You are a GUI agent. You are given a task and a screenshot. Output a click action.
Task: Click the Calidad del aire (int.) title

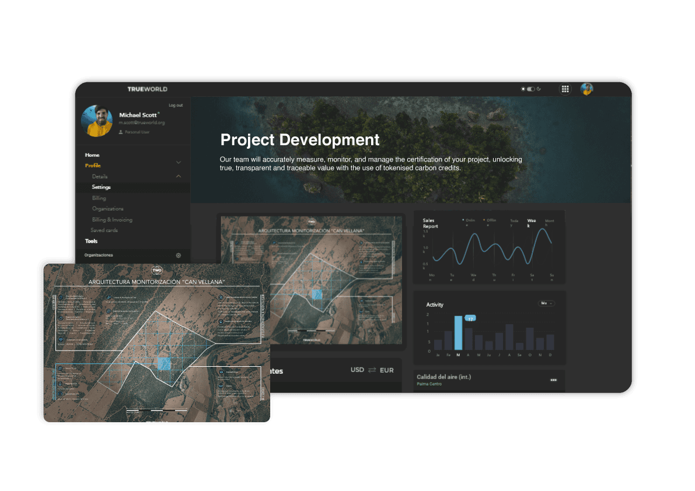point(443,377)
